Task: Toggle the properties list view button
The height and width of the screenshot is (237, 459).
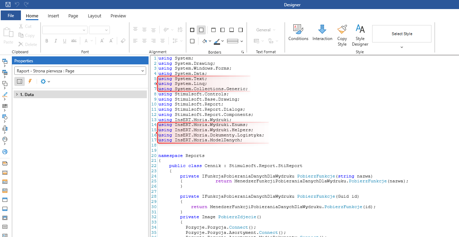Action: [x=20, y=81]
